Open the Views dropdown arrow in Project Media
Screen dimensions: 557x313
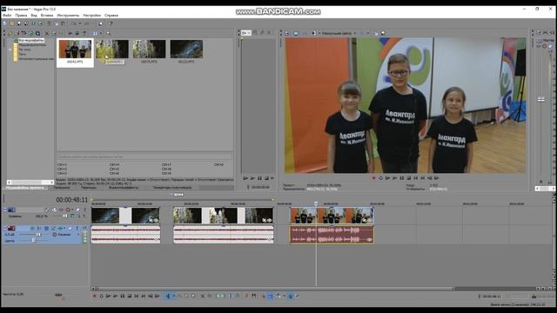101,33
